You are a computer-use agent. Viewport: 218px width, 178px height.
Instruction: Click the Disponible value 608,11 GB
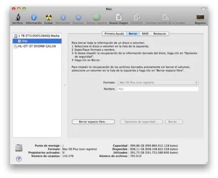[x=154, y=149]
